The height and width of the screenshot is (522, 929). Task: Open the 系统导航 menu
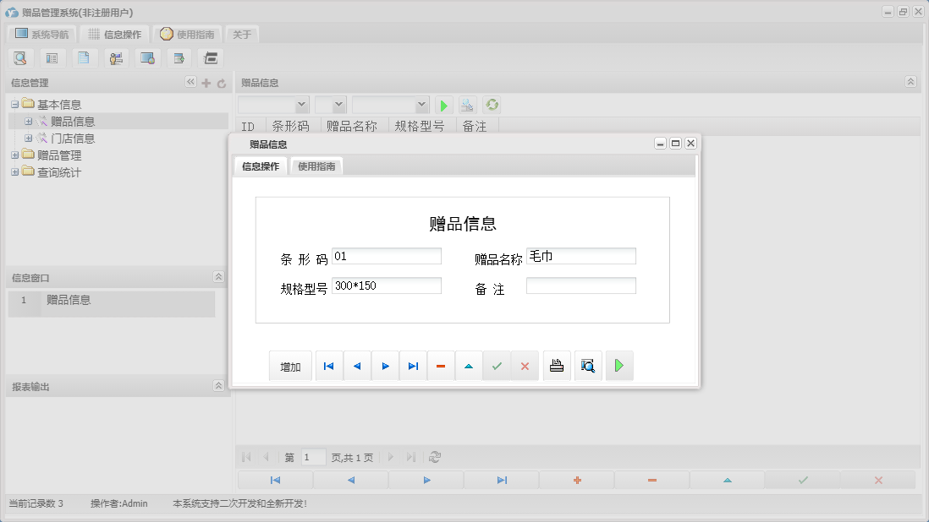click(41, 34)
